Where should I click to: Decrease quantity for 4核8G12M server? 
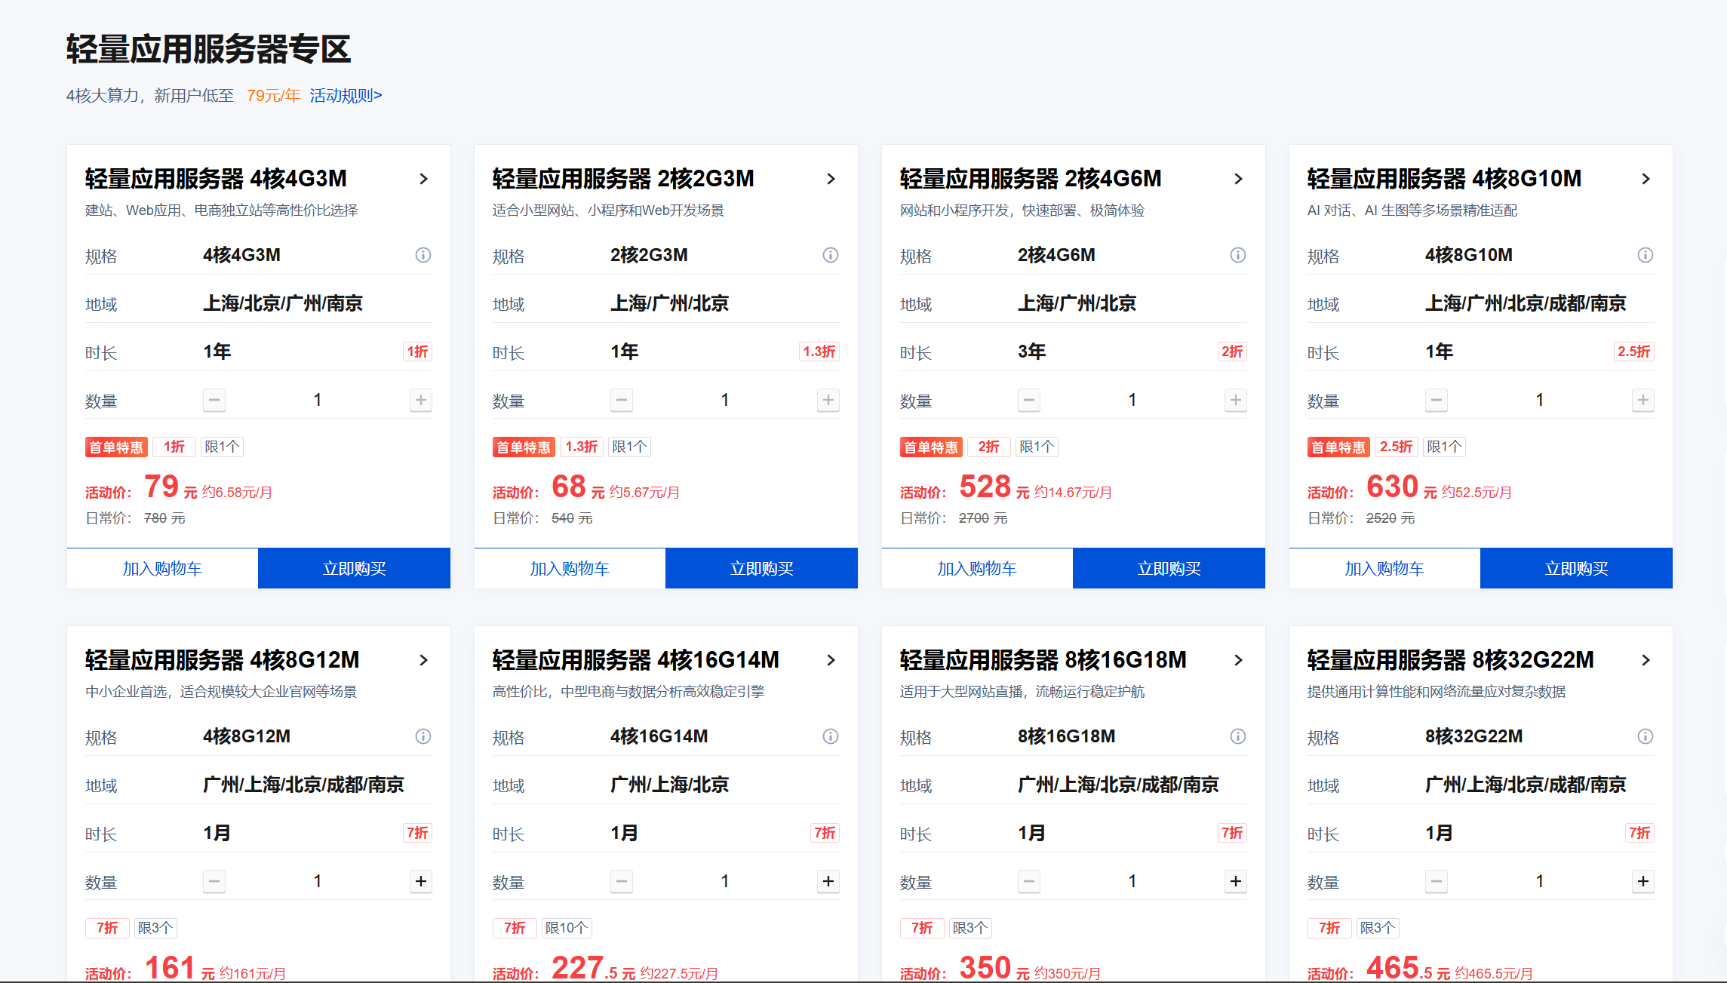(214, 881)
